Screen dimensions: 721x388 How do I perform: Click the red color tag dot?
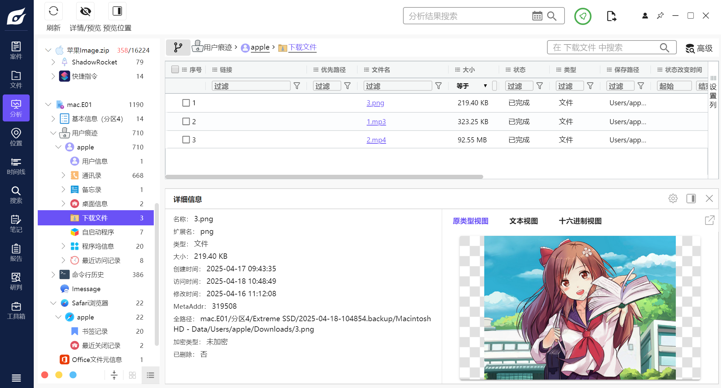click(x=45, y=375)
